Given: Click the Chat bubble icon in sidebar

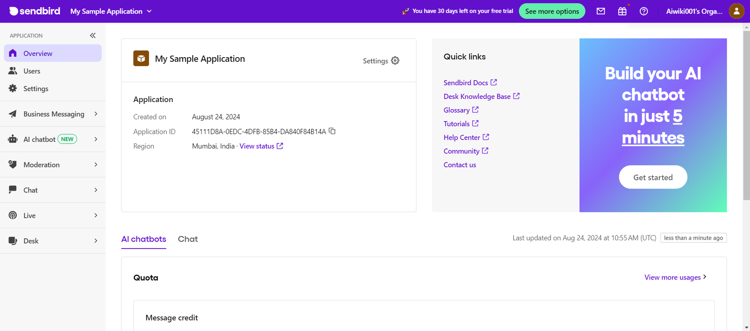Looking at the screenshot, I should [13, 190].
